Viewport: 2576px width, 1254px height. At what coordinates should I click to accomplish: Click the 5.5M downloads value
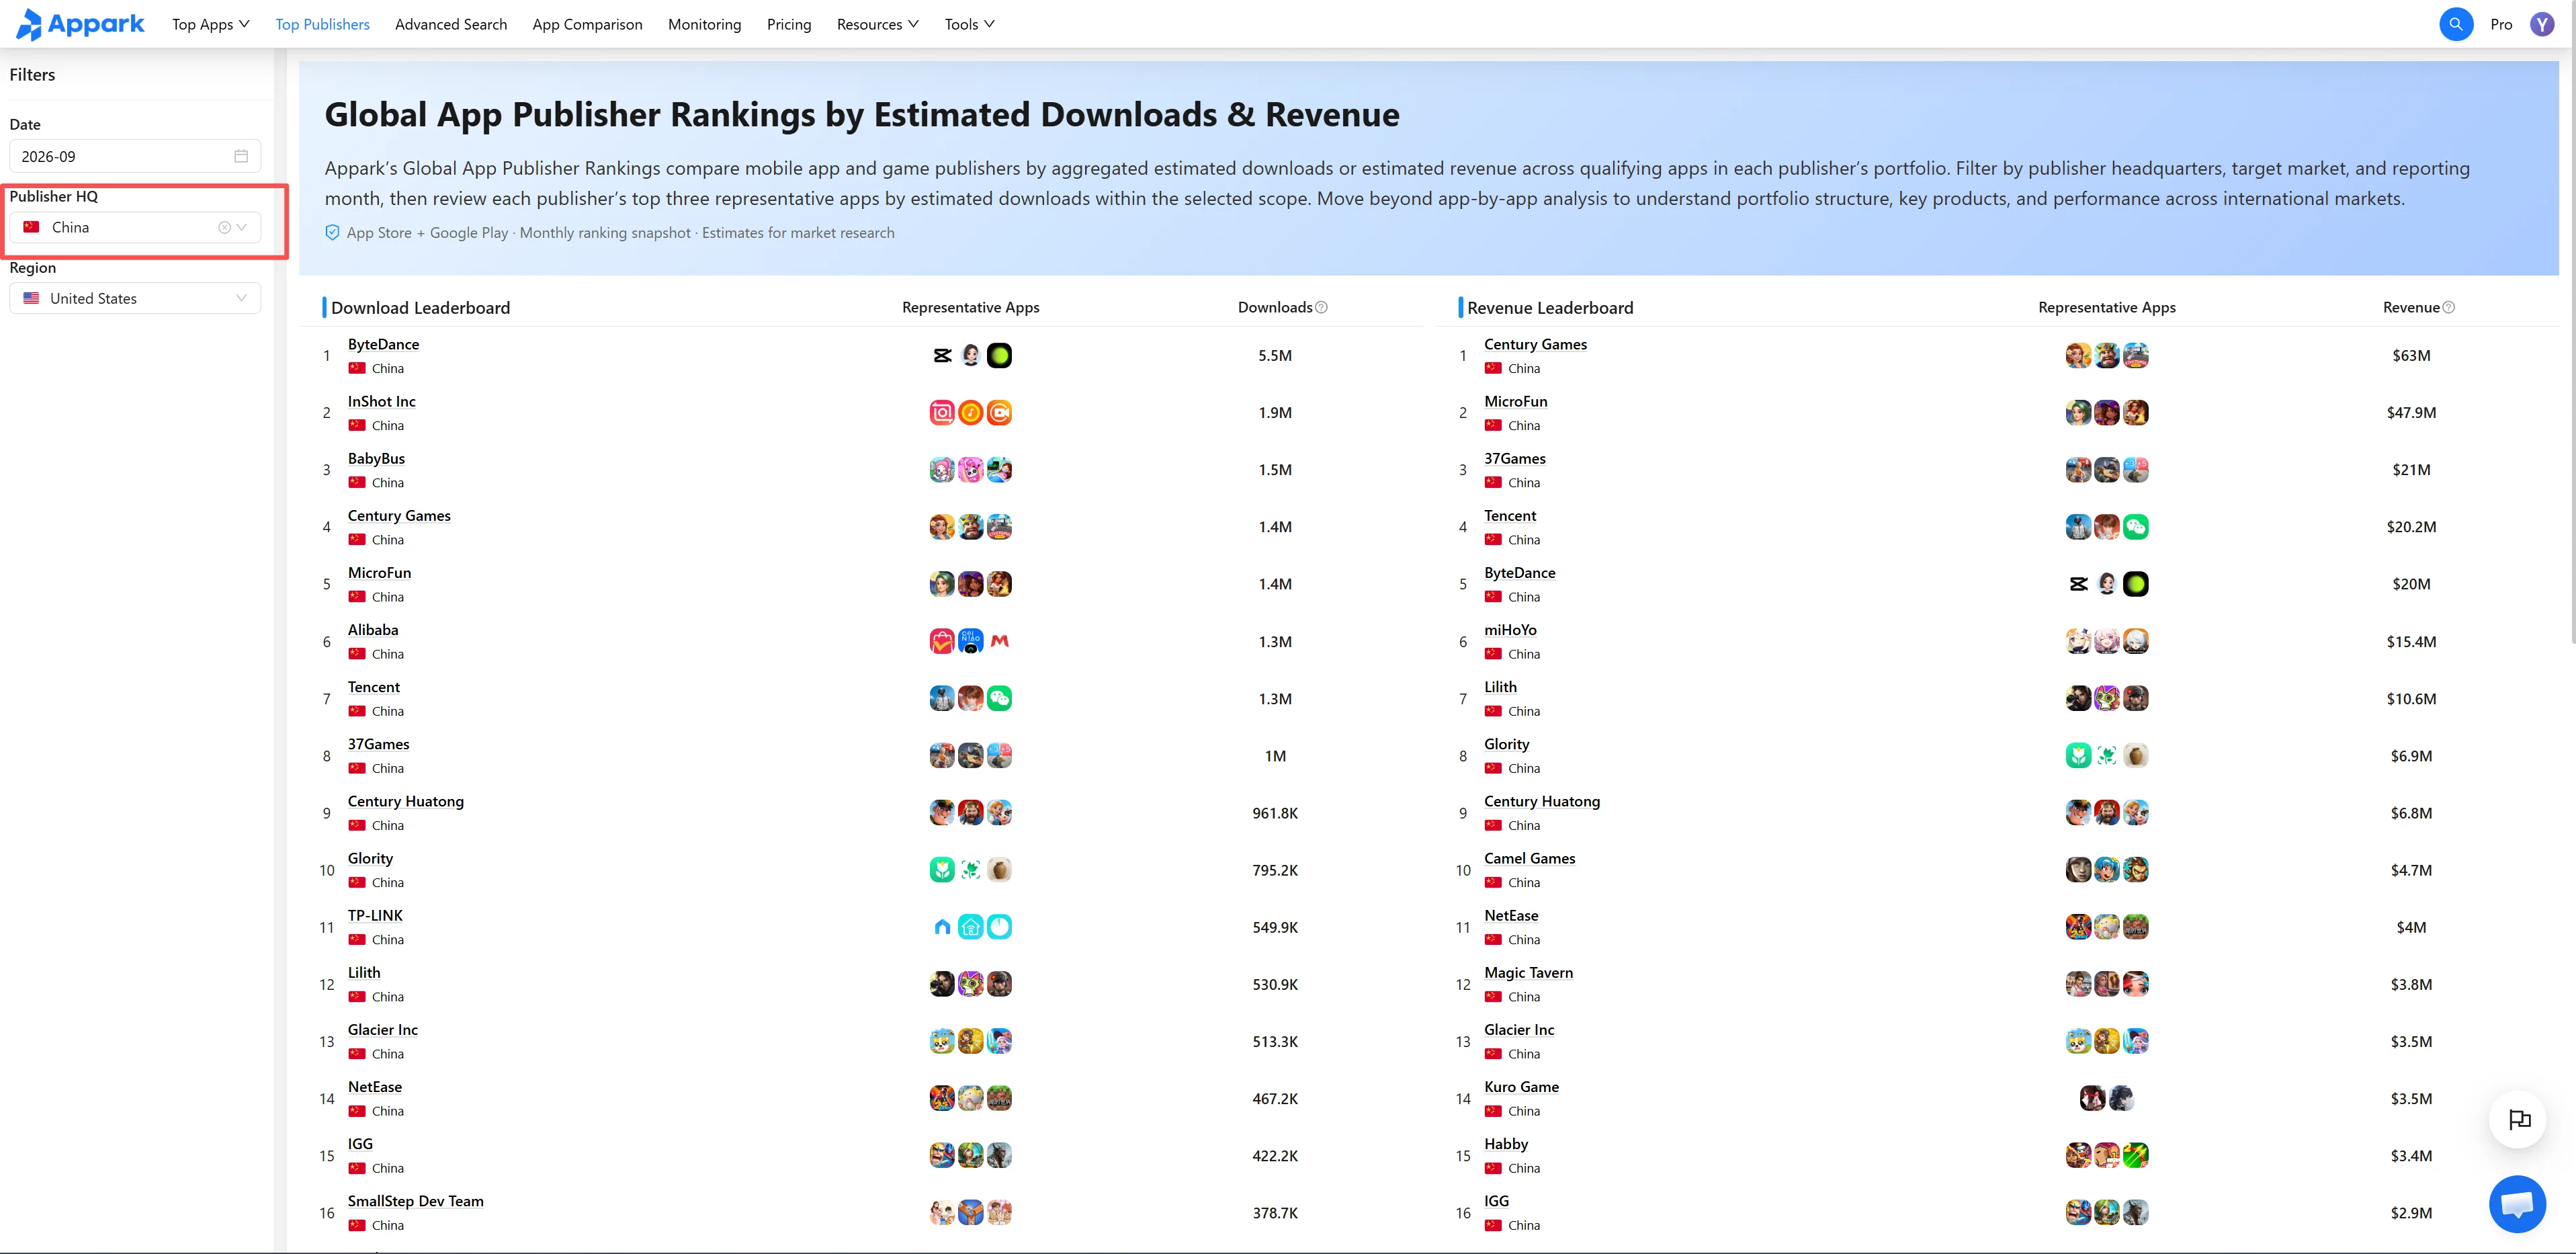pyautogui.click(x=1275, y=355)
